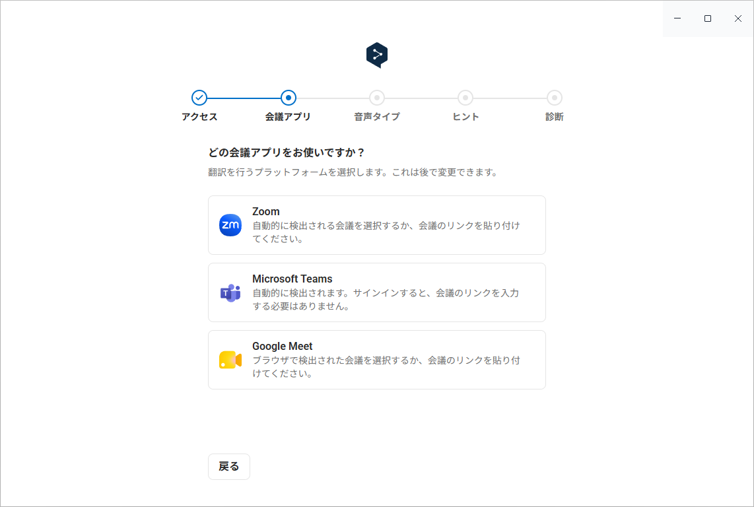Select the 会議アプリ step label
Screen dimensions: 754x507
[x=288, y=117]
